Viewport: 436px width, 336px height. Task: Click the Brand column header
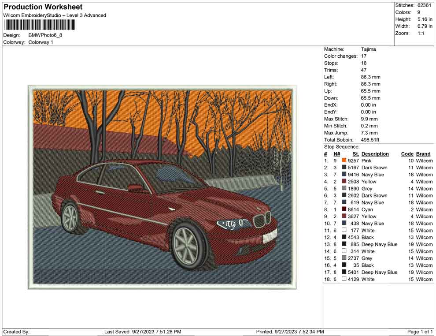coord(423,153)
